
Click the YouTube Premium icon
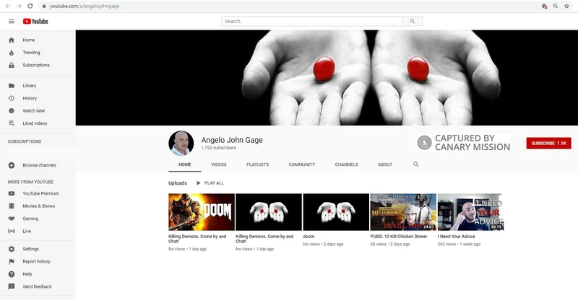[12, 193]
